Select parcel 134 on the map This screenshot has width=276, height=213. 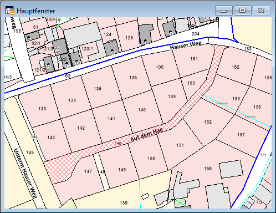pyautogui.click(x=72, y=100)
